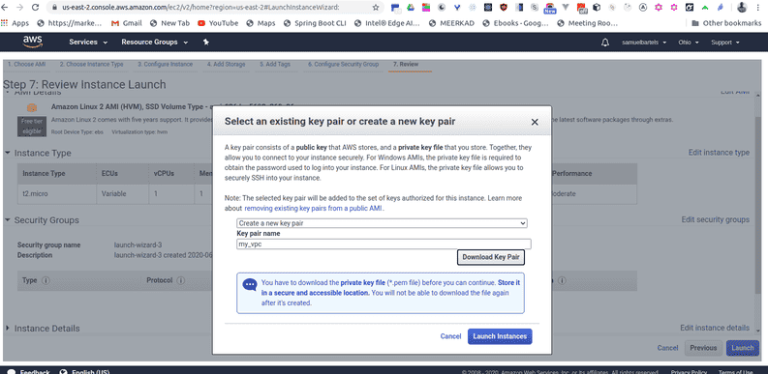Collapse the Instance Type section
Screen dimensions: 768x374
click(8, 153)
